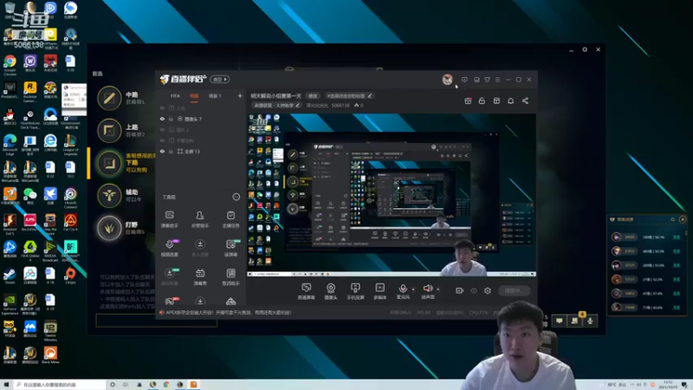Open Windows Start menu

6,385
